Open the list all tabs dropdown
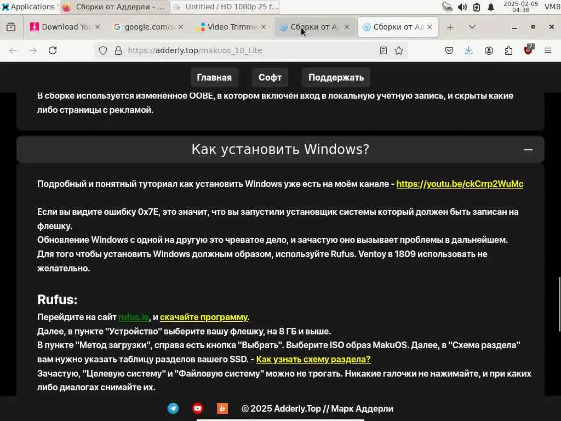Viewport: 561px width, 421px height. 472,27
